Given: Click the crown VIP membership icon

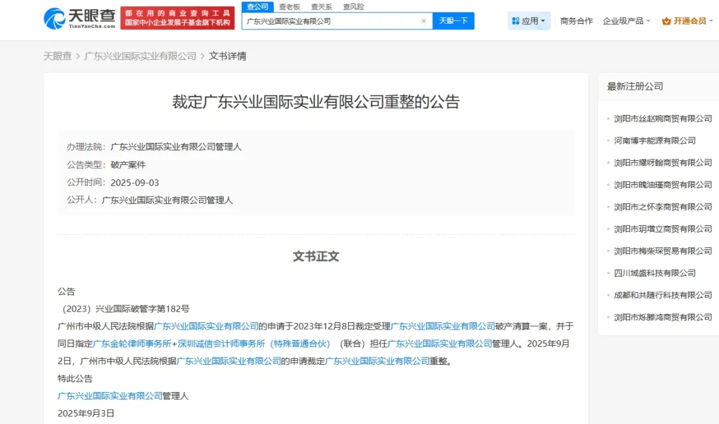Looking at the screenshot, I should [x=666, y=21].
